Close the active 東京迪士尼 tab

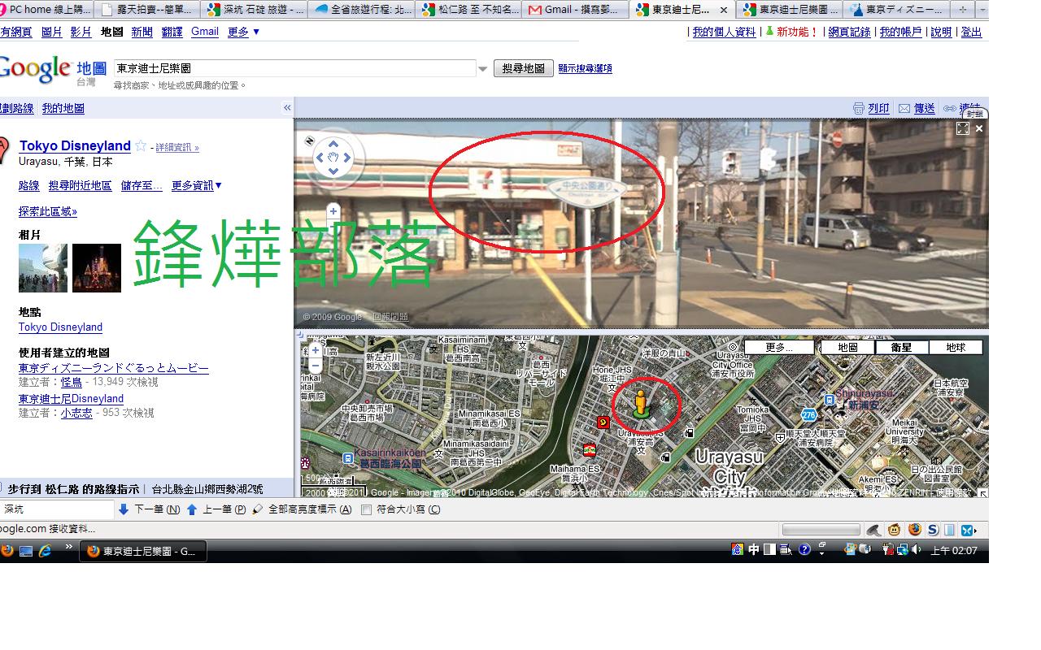pyautogui.click(x=724, y=11)
